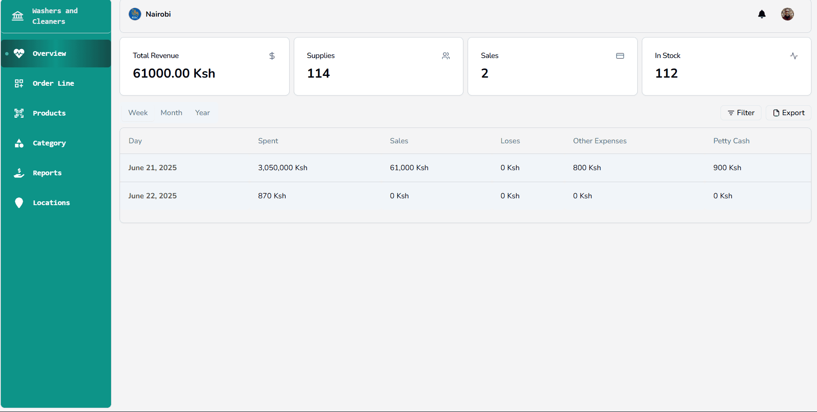Screen dimensions: 817x412
Task: Click the Total Revenue card label
Action: coord(155,55)
